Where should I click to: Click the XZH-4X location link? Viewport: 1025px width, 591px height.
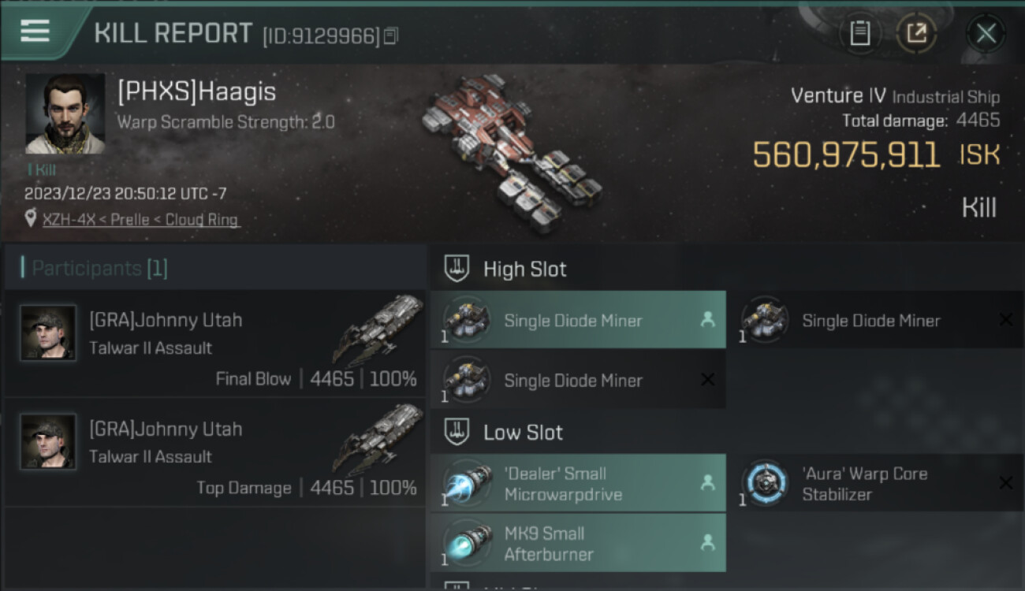pos(69,220)
